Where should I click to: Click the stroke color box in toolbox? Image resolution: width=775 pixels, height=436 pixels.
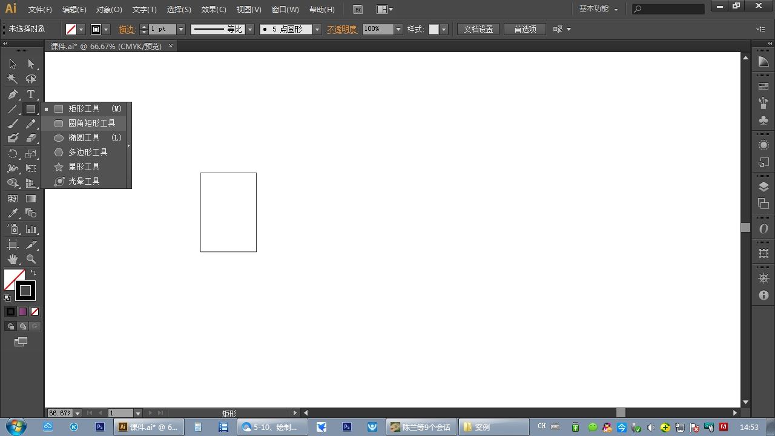coord(25,291)
